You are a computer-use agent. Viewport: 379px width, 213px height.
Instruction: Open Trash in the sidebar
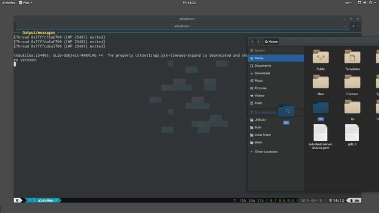tap(276, 103)
